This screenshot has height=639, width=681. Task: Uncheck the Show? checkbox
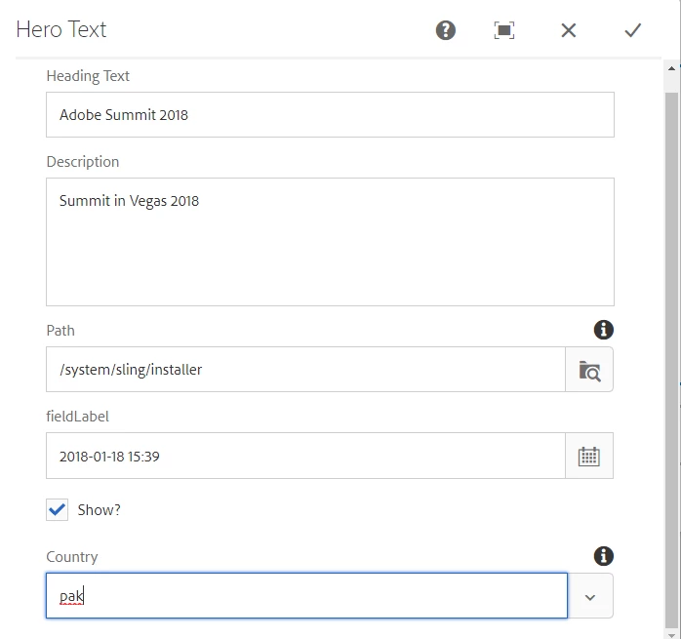point(57,509)
